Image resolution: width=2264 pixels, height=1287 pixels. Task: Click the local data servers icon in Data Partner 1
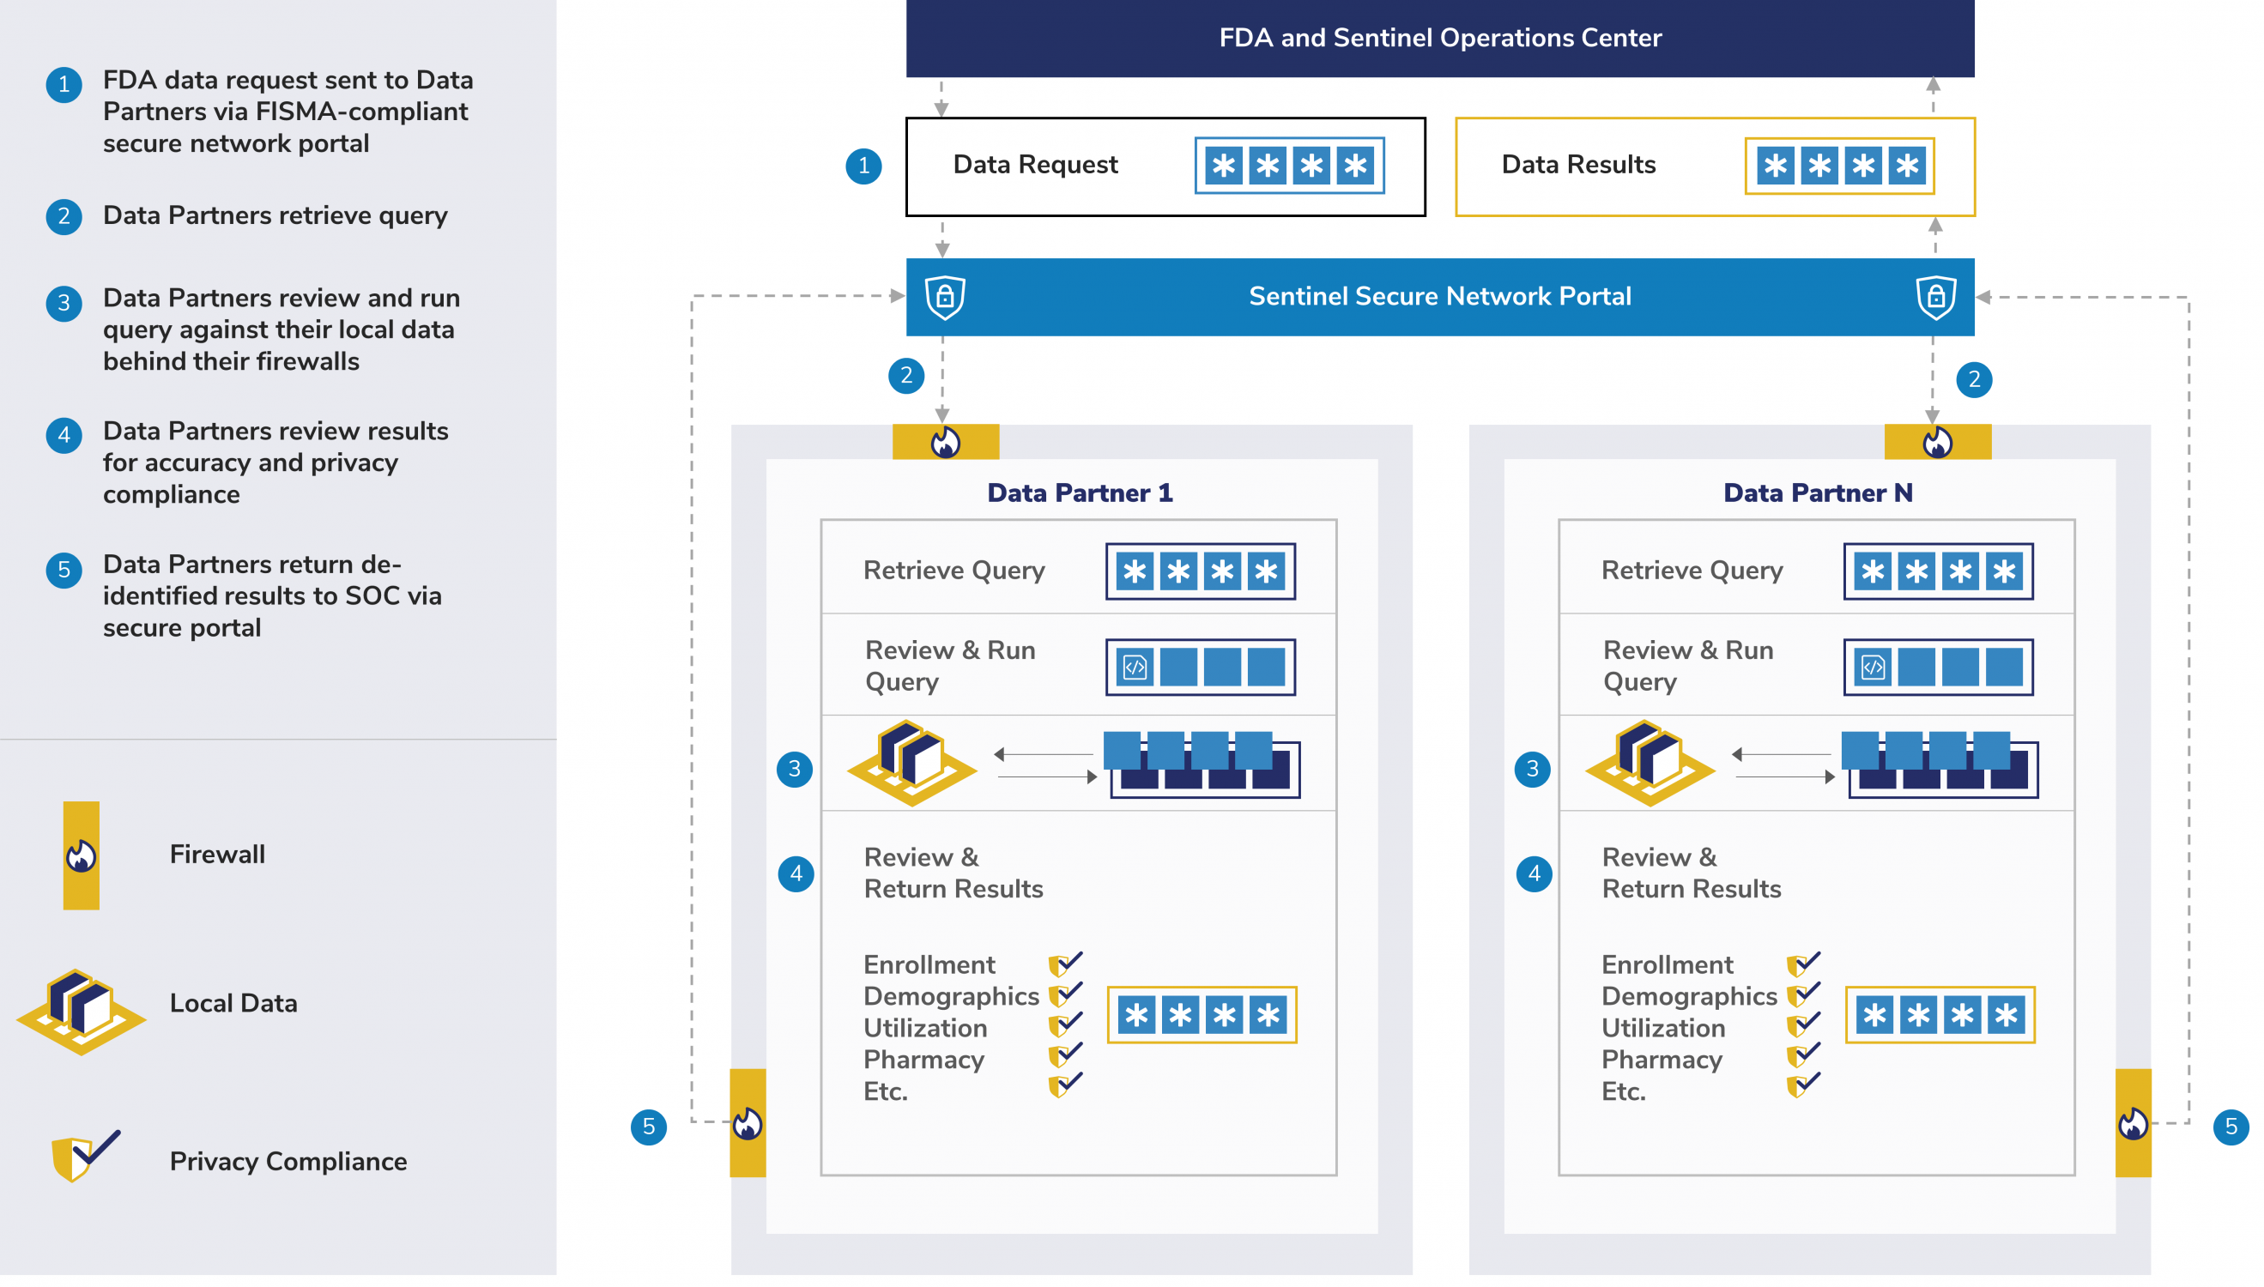click(x=911, y=763)
